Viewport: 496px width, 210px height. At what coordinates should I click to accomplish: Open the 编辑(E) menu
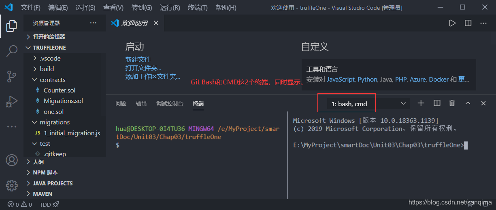point(58,8)
